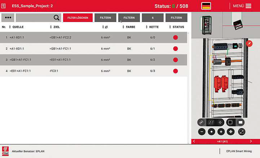Activate the pan arrows tool
This screenshot has height=158, width=260.
tap(231, 132)
